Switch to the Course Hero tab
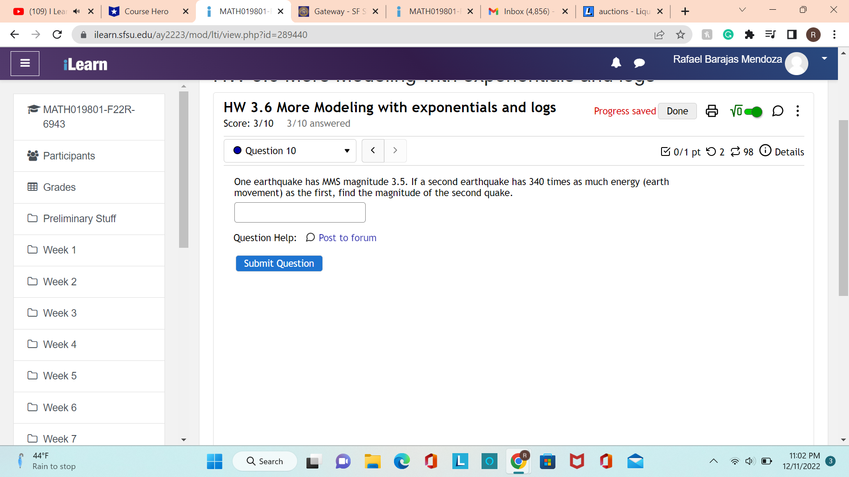Viewport: 849px width, 477px height. point(146,11)
